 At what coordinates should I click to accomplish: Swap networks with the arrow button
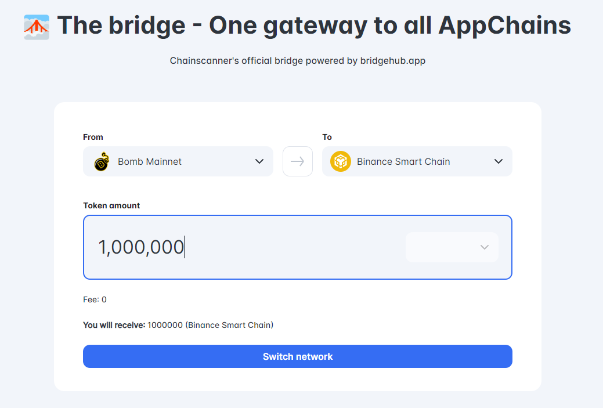(x=298, y=161)
